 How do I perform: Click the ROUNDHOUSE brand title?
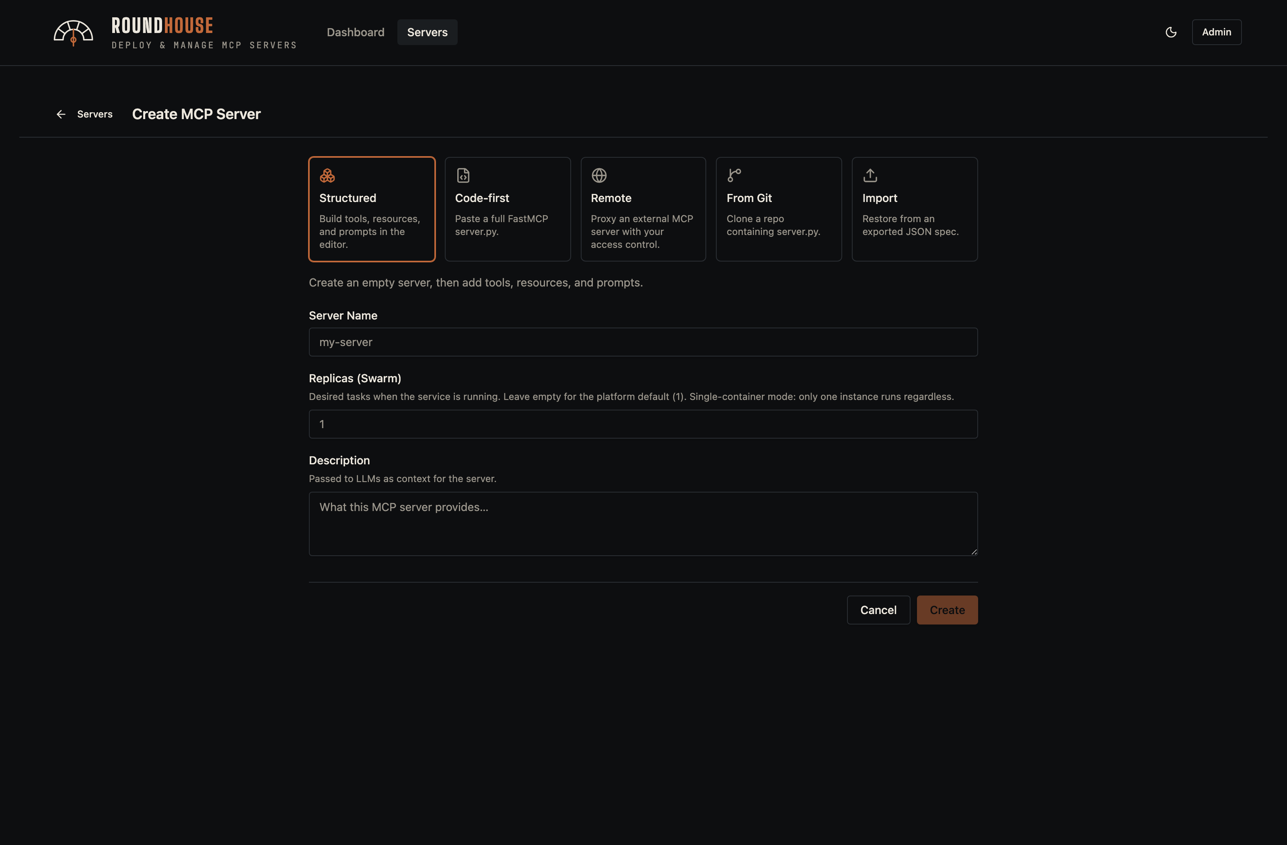(x=162, y=26)
